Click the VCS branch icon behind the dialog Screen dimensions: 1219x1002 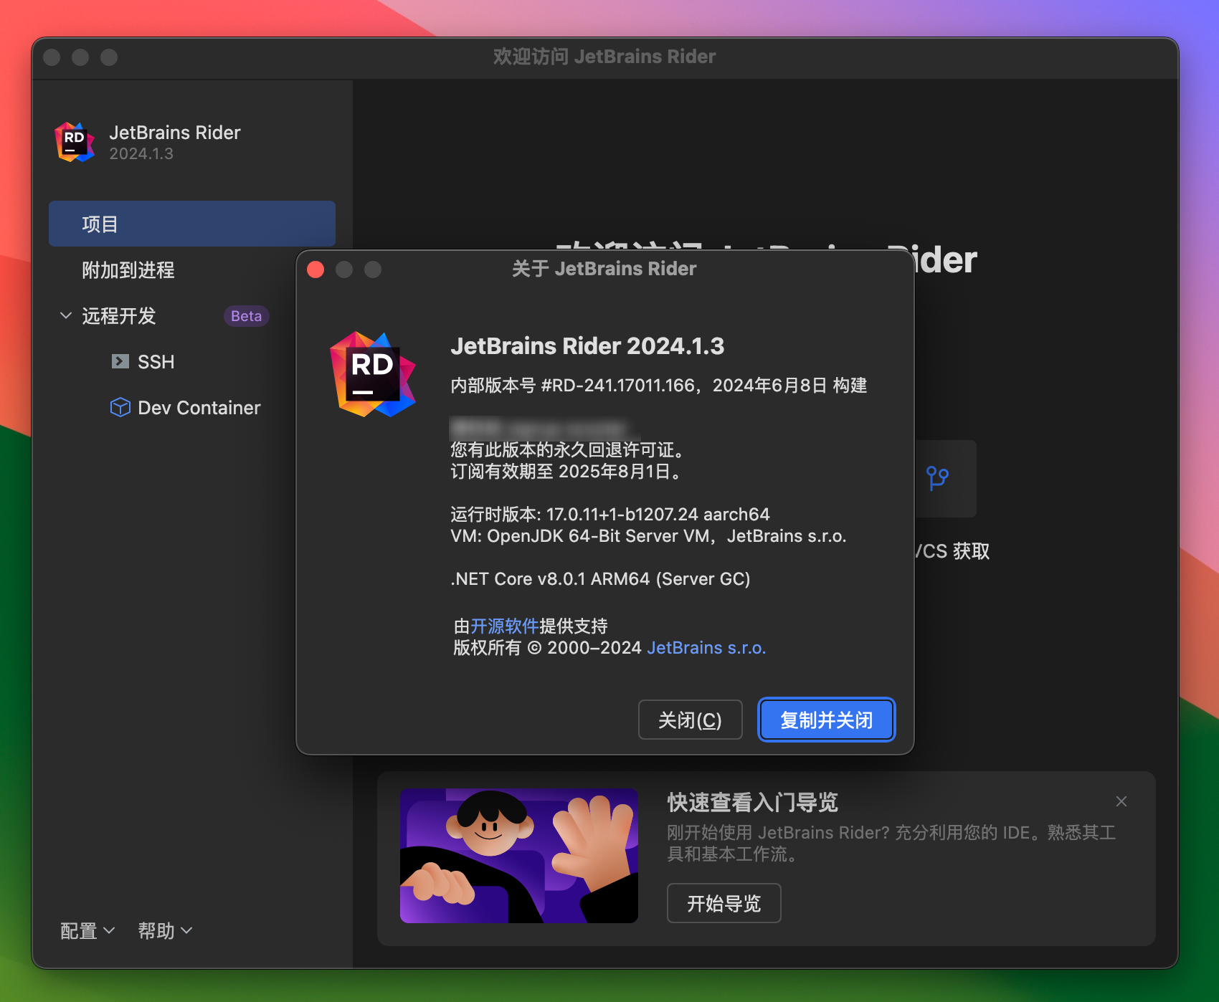tap(937, 478)
